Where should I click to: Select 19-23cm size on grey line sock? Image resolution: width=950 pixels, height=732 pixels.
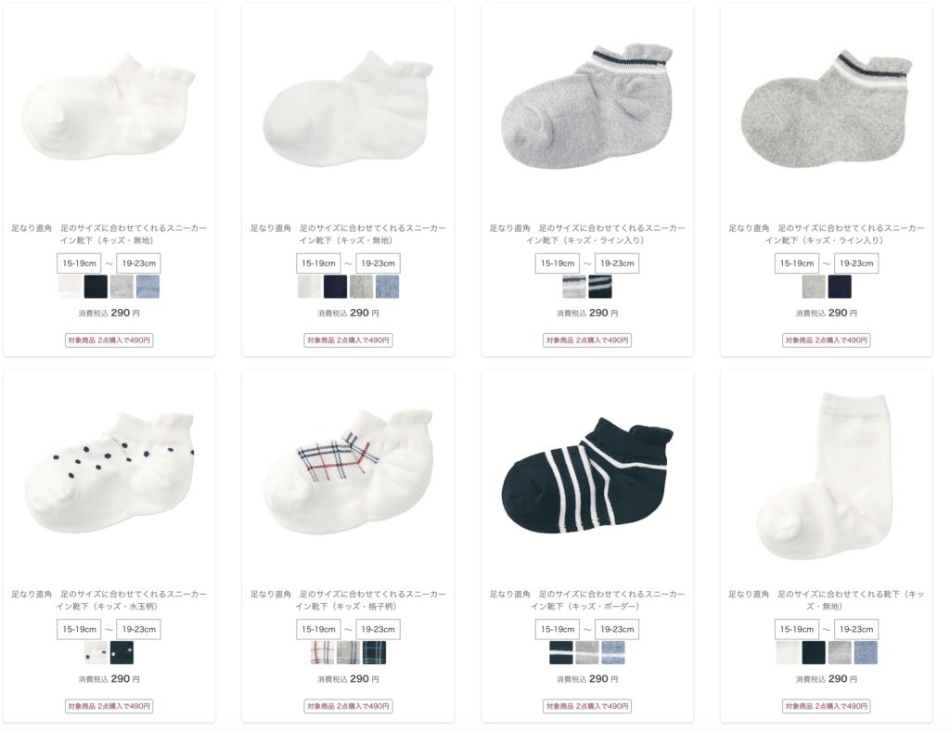pos(617,263)
